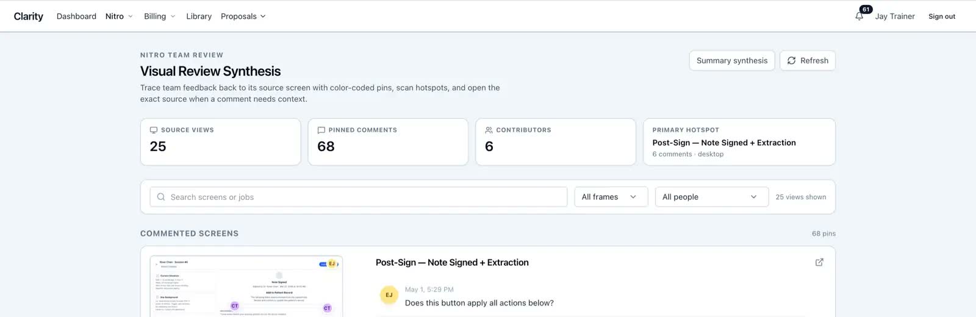Click the CT pin at thumbnail right edge

pos(327,308)
